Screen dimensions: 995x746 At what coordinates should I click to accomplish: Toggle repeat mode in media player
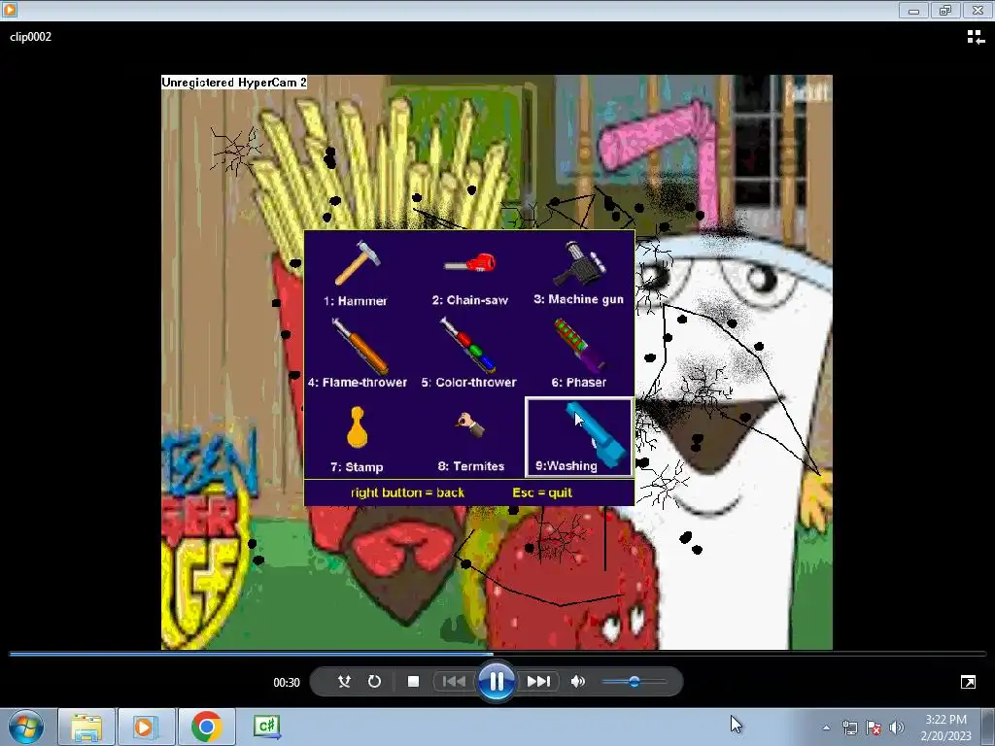pyautogui.click(x=374, y=681)
